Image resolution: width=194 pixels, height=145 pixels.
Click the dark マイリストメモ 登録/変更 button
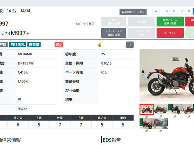(114, 33)
